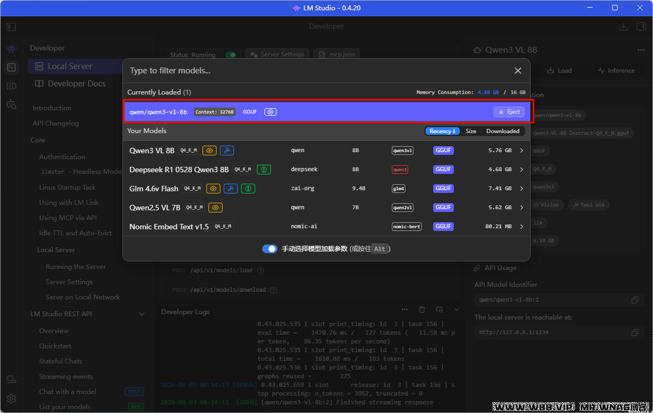
Task: Click help icon next to /api/v1/models/download
Action: pos(273,290)
